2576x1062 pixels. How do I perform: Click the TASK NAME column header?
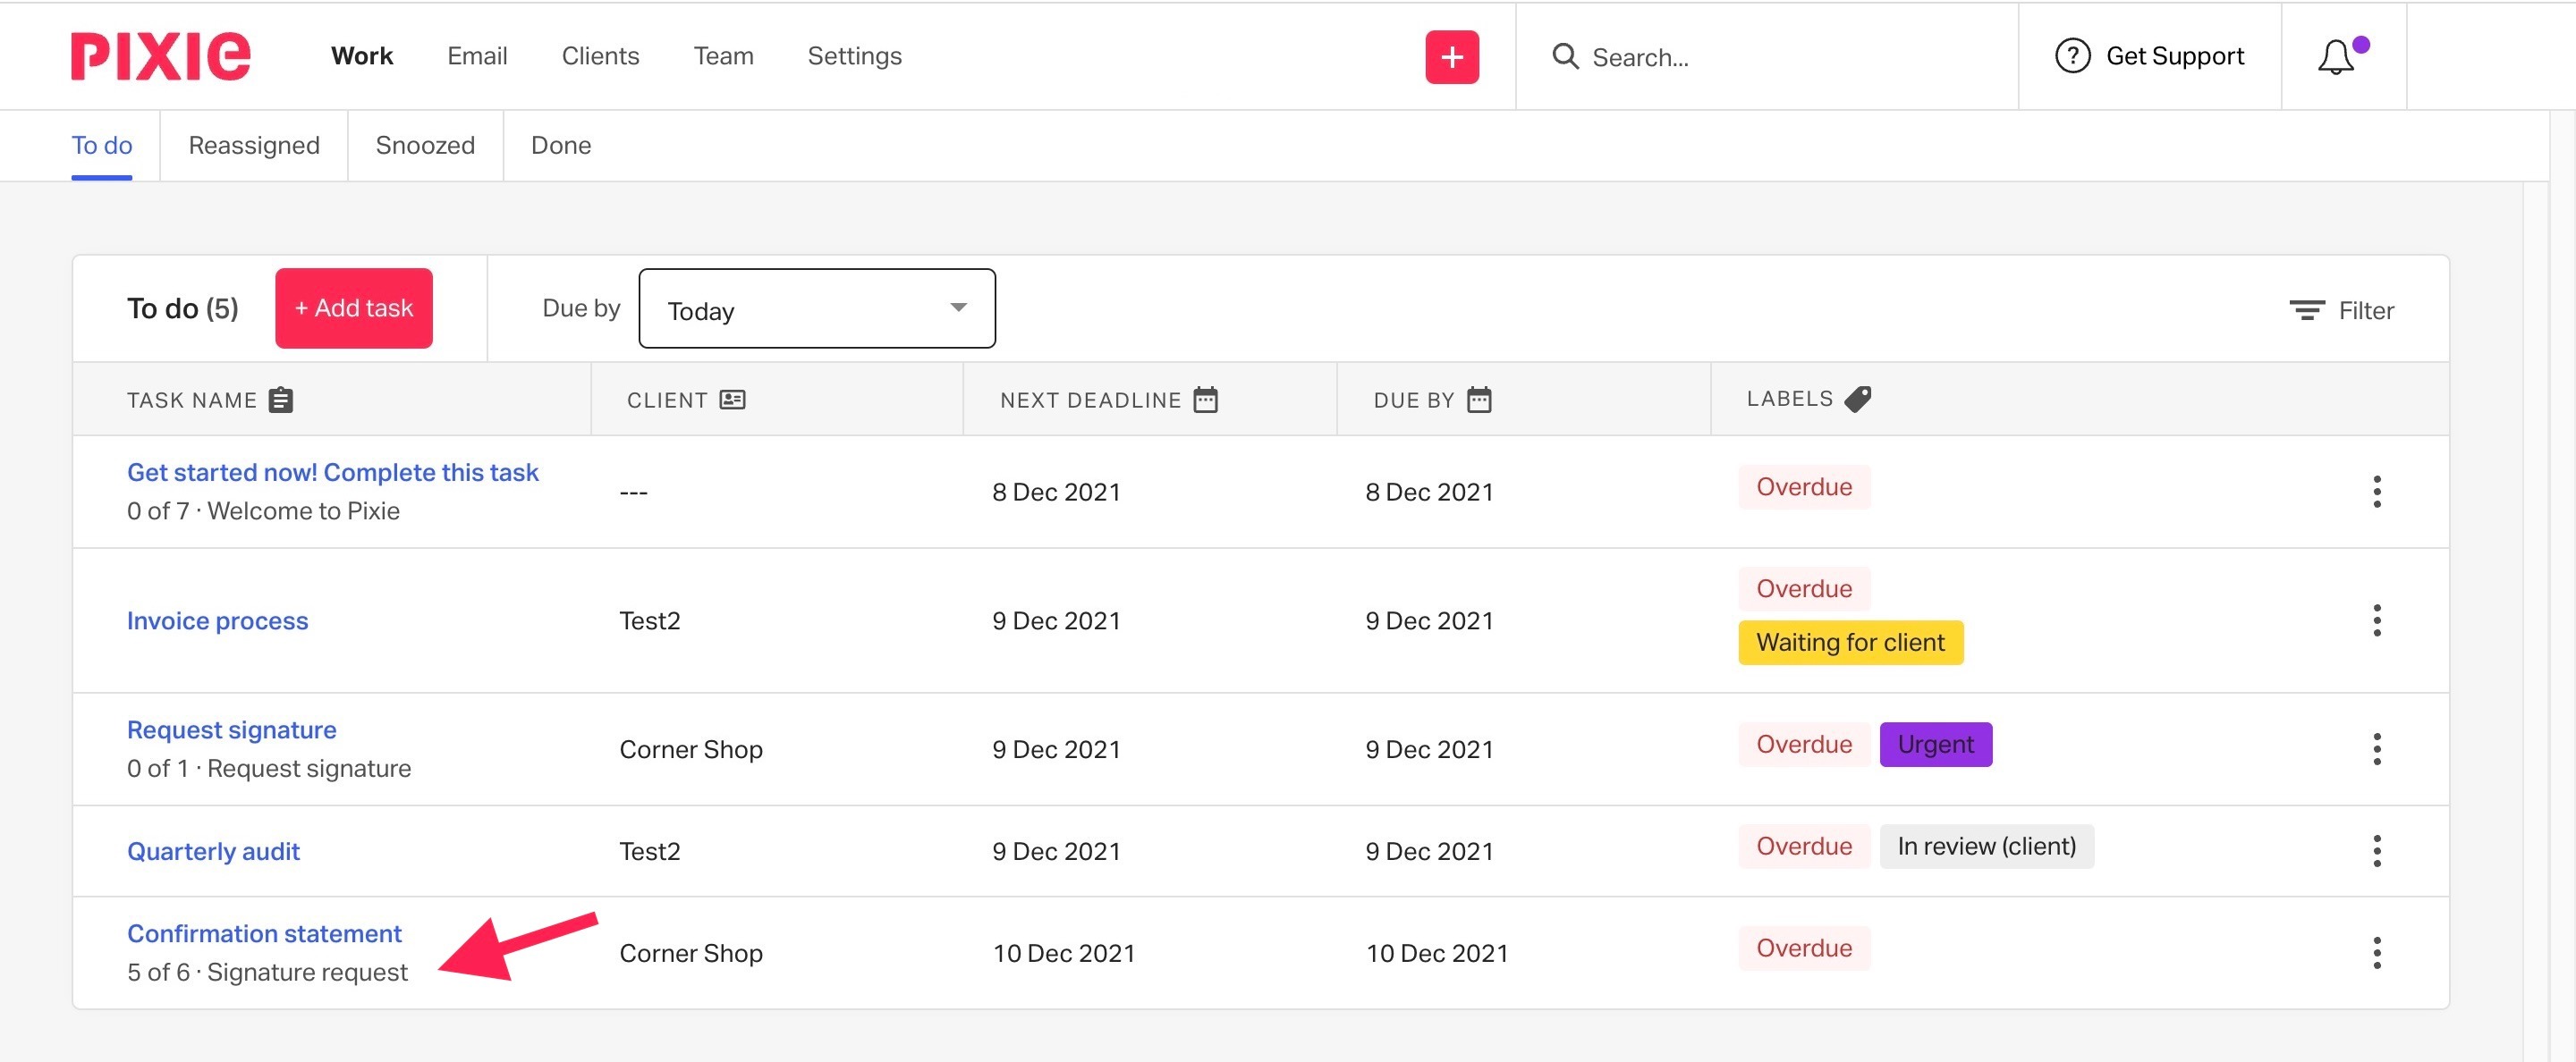point(192,400)
